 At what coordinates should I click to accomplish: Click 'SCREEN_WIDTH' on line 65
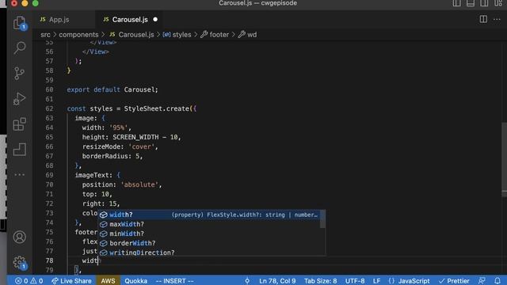[135, 137]
